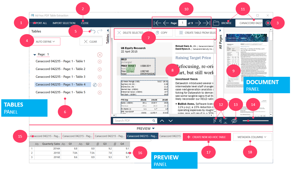Toggle table visibility eye icon
This screenshot has height=171, width=292.
234,121
